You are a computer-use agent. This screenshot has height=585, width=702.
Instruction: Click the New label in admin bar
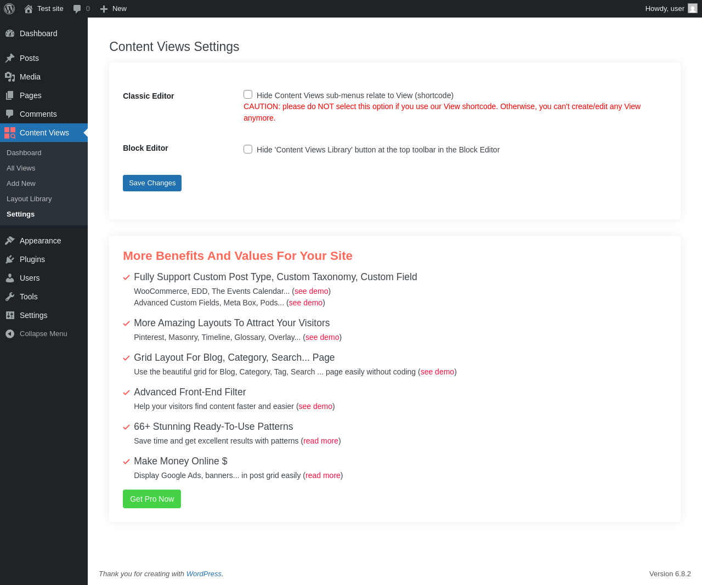pyautogui.click(x=120, y=9)
